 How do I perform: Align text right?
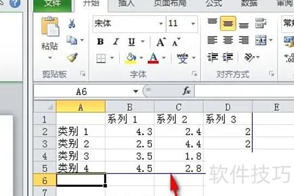point(243,40)
